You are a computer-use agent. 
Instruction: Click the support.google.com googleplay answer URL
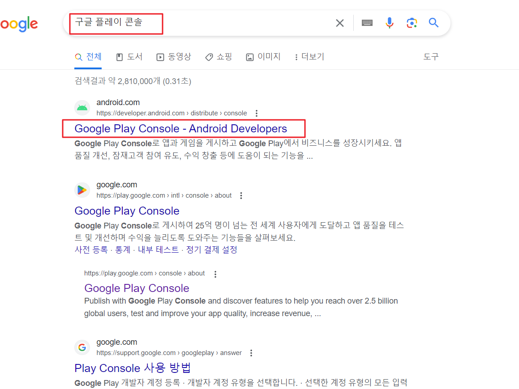[169, 353]
